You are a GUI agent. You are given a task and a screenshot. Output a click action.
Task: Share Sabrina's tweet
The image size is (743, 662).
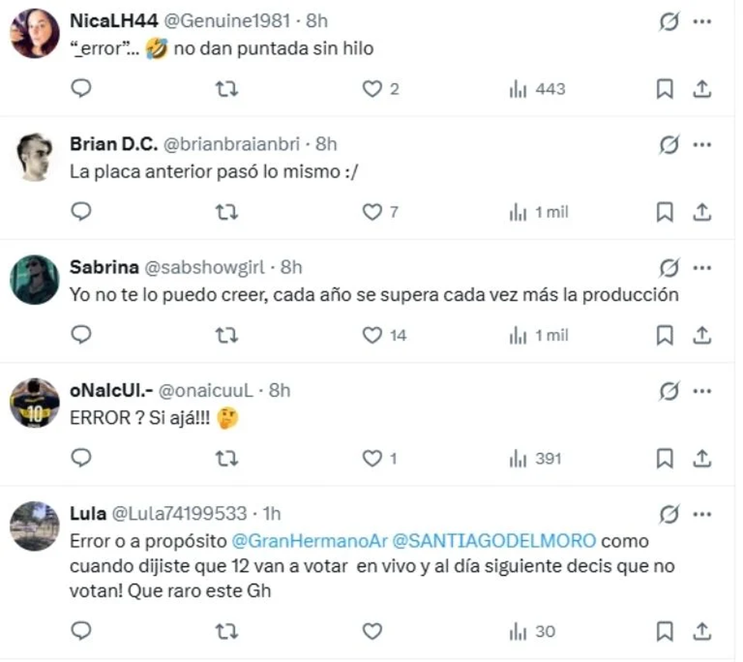tap(702, 336)
